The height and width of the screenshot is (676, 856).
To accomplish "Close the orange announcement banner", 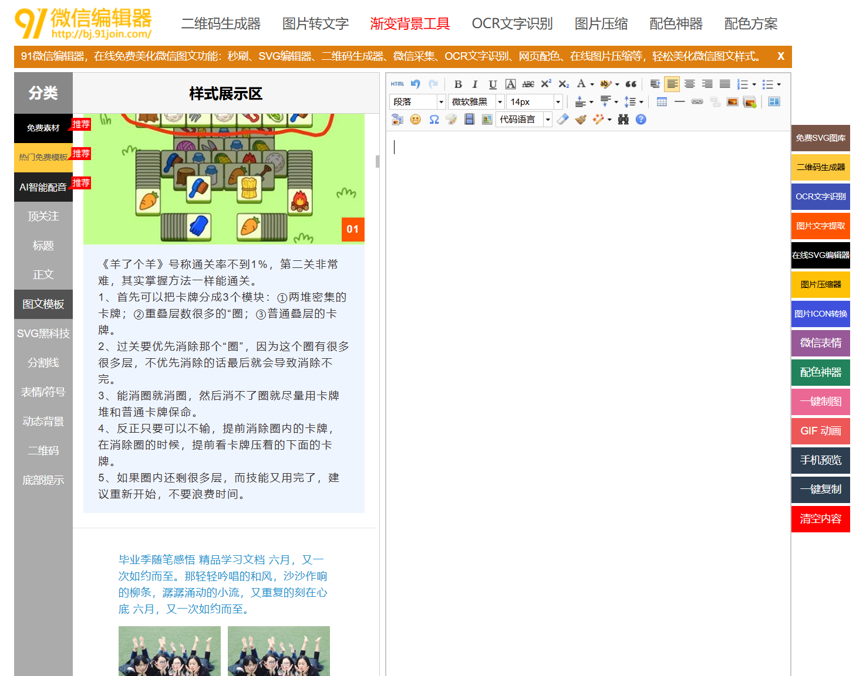I will point(780,56).
